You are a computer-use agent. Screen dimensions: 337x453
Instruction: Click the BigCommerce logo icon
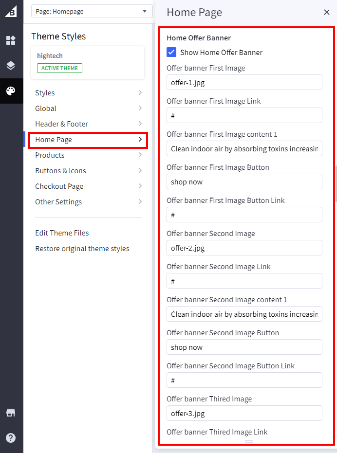(x=11, y=11)
